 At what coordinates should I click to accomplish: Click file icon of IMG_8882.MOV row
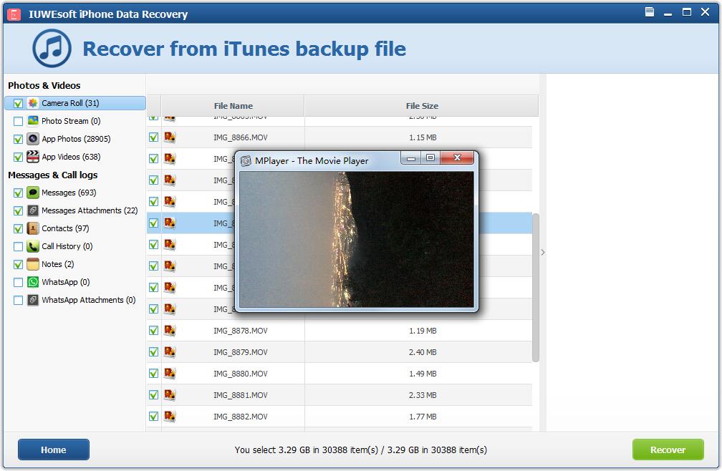coord(170,417)
